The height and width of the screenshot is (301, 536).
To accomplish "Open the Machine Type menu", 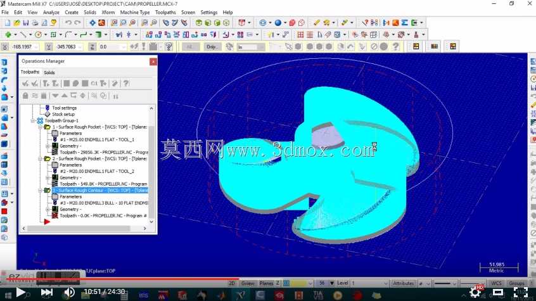I will (x=135, y=12).
